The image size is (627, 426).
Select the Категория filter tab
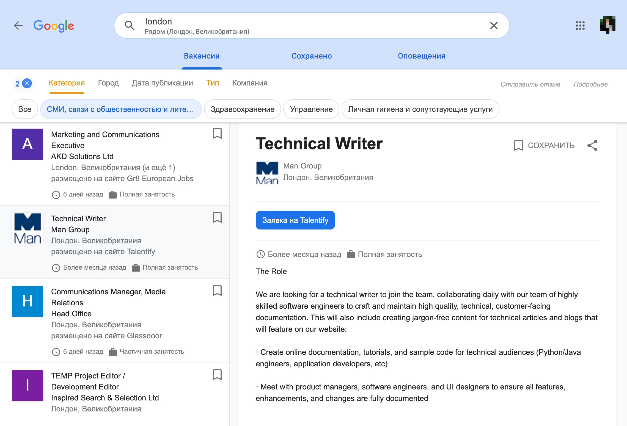(x=67, y=83)
